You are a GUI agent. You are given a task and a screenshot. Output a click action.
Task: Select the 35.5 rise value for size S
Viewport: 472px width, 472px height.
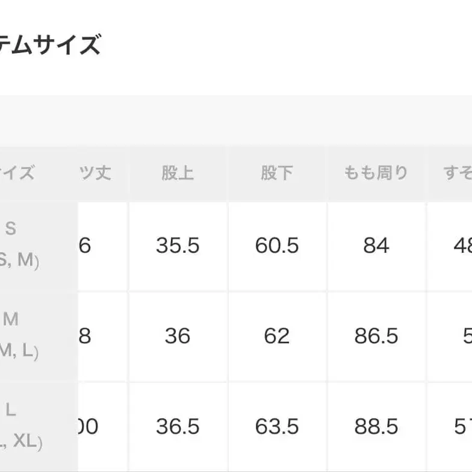[x=178, y=246]
